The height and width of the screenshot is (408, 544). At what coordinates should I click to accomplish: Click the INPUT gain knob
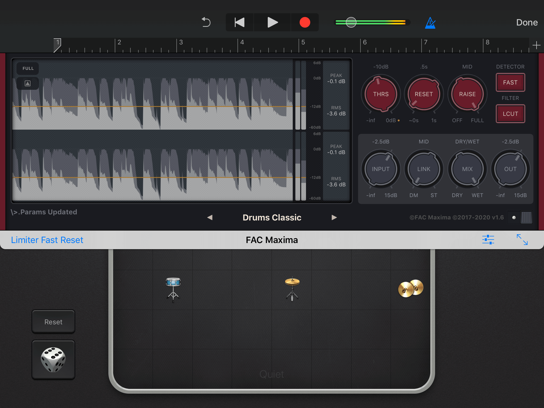(381, 169)
